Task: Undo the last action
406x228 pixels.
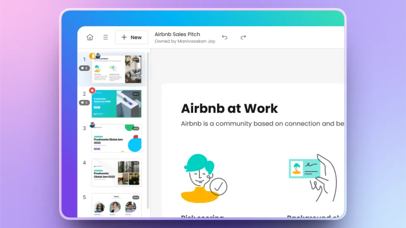Action: 224,37
